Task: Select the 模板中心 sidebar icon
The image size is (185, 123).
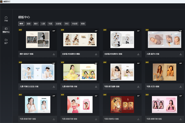Action: click(x=6, y=29)
